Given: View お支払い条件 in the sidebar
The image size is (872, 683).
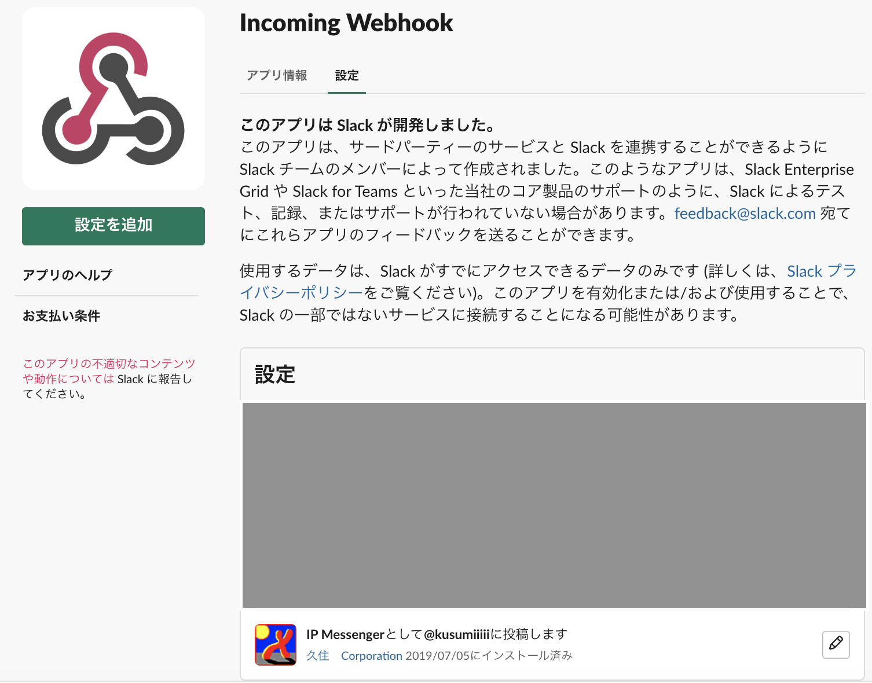Looking at the screenshot, I should click(x=61, y=316).
